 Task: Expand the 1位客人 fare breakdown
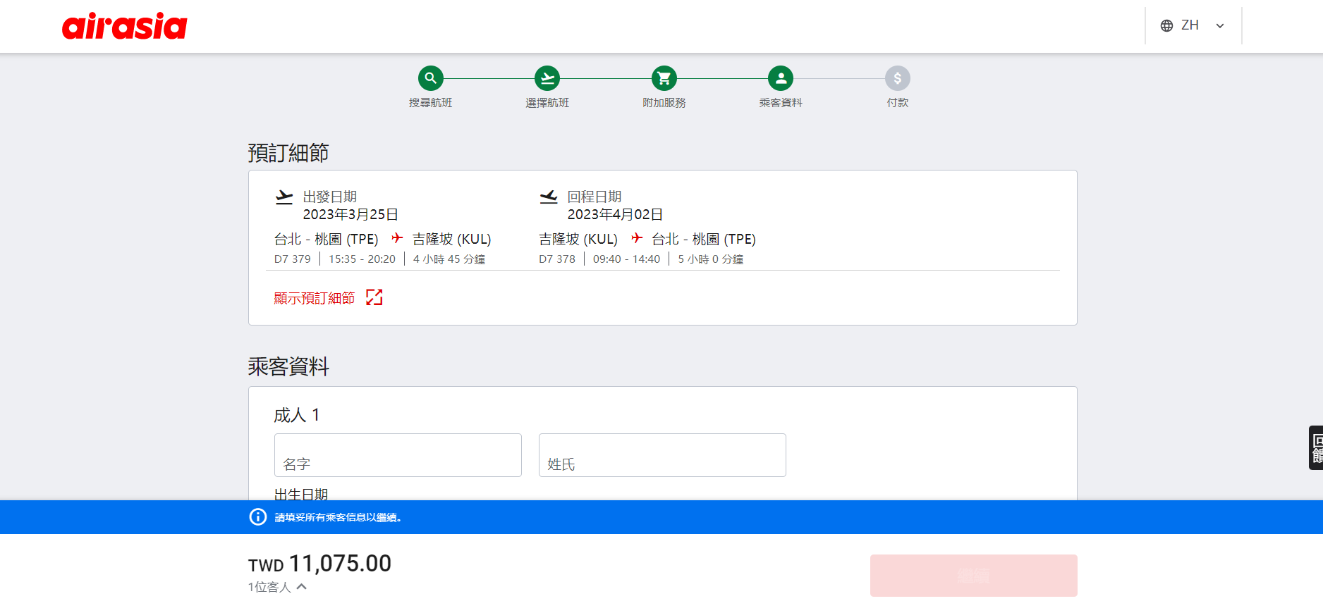[277, 587]
